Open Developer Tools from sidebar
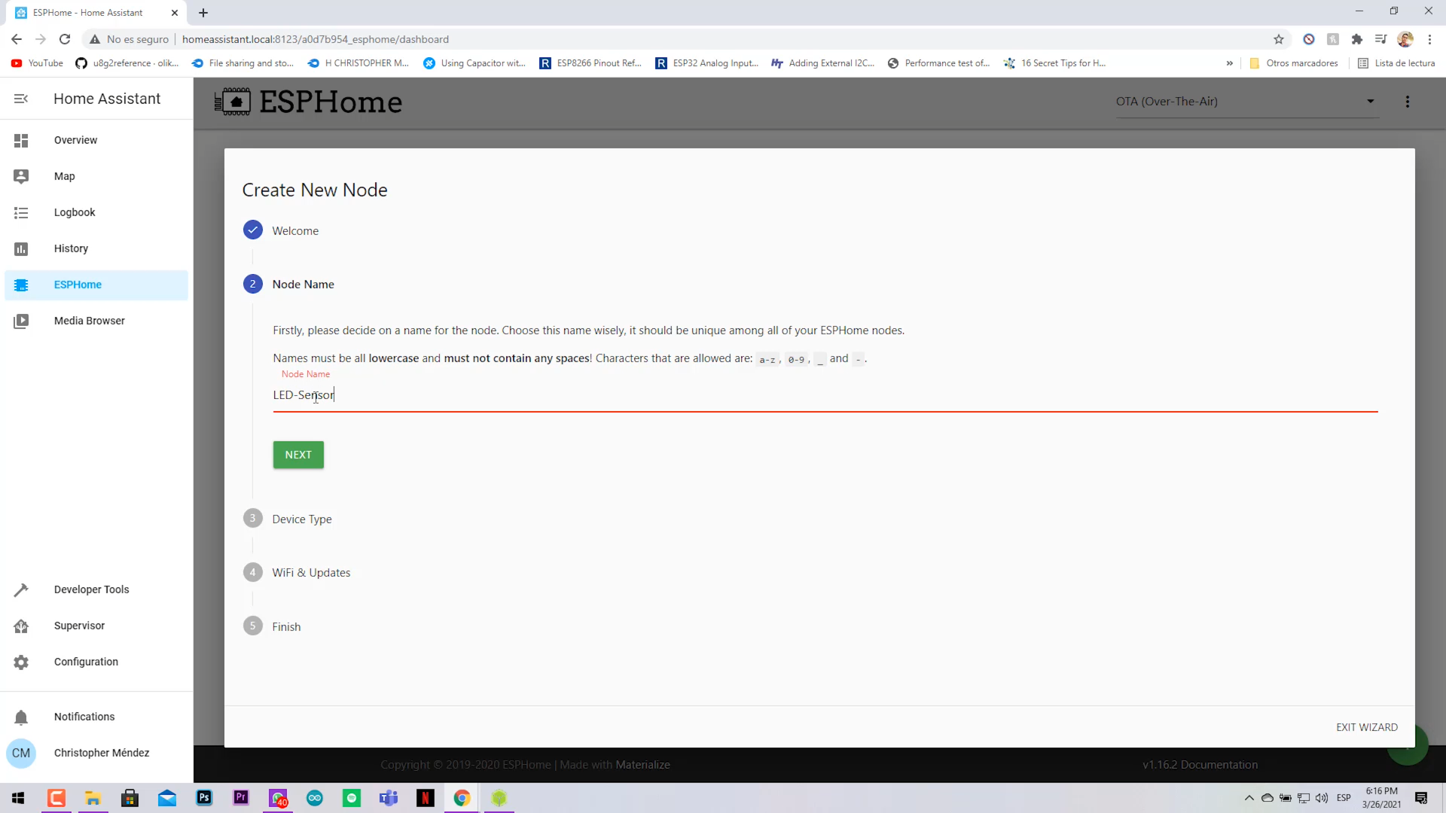Viewport: 1446px width, 813px height. coord(91,589)
